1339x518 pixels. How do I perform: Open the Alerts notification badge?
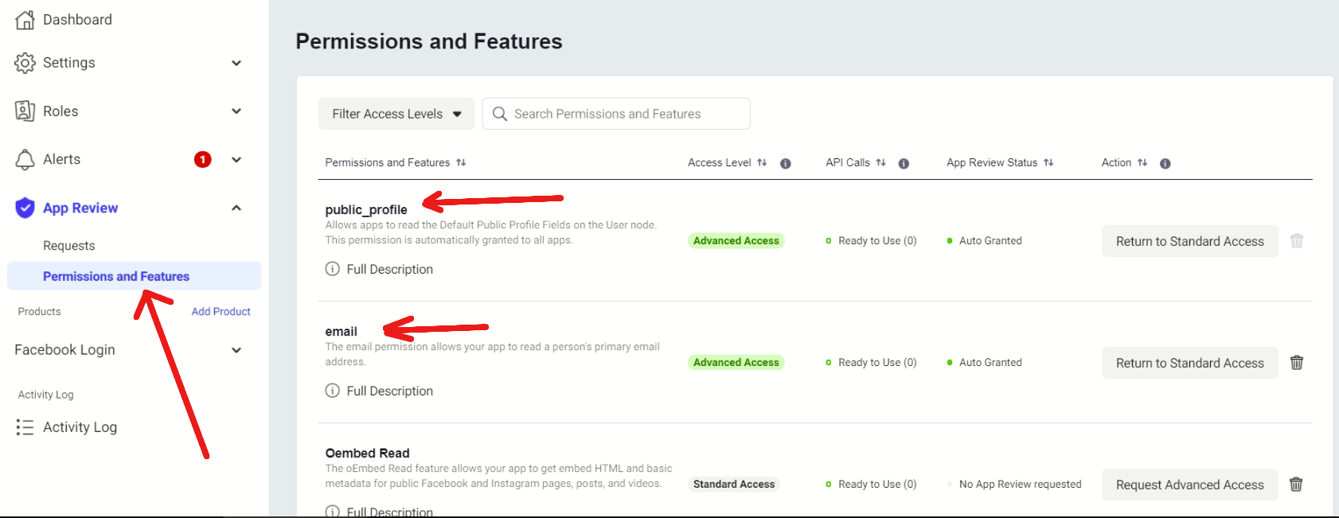(203, 159)
